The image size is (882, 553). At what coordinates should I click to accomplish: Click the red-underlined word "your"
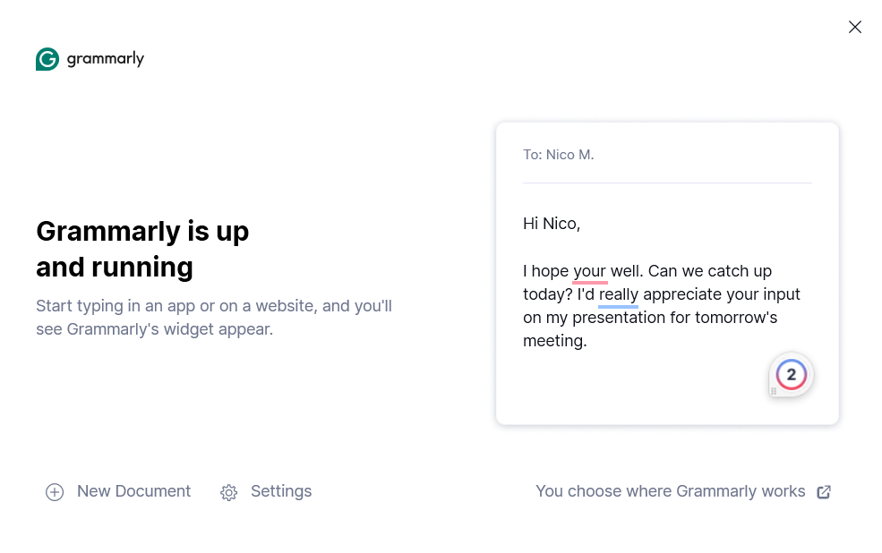coord(590,271)
